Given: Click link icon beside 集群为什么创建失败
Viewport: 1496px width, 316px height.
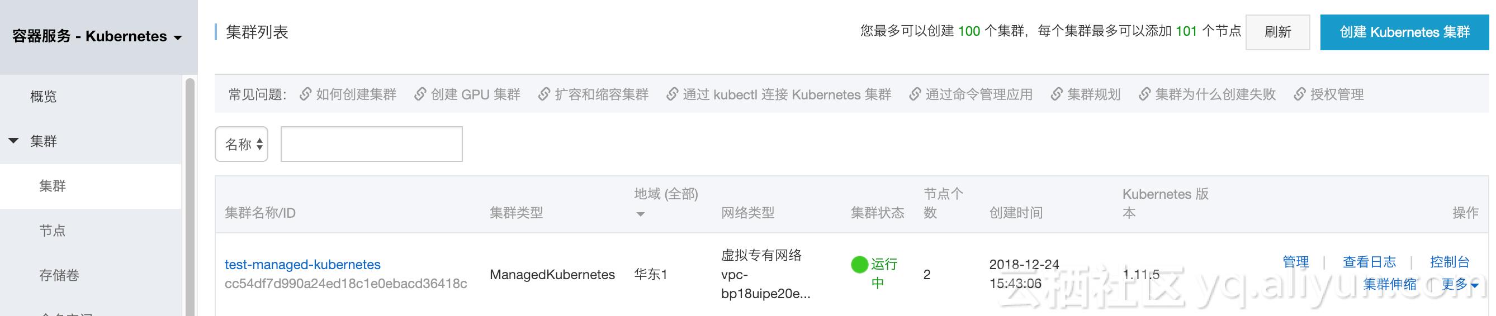Looking at the screenshot, I should [x=1145, y=94].
